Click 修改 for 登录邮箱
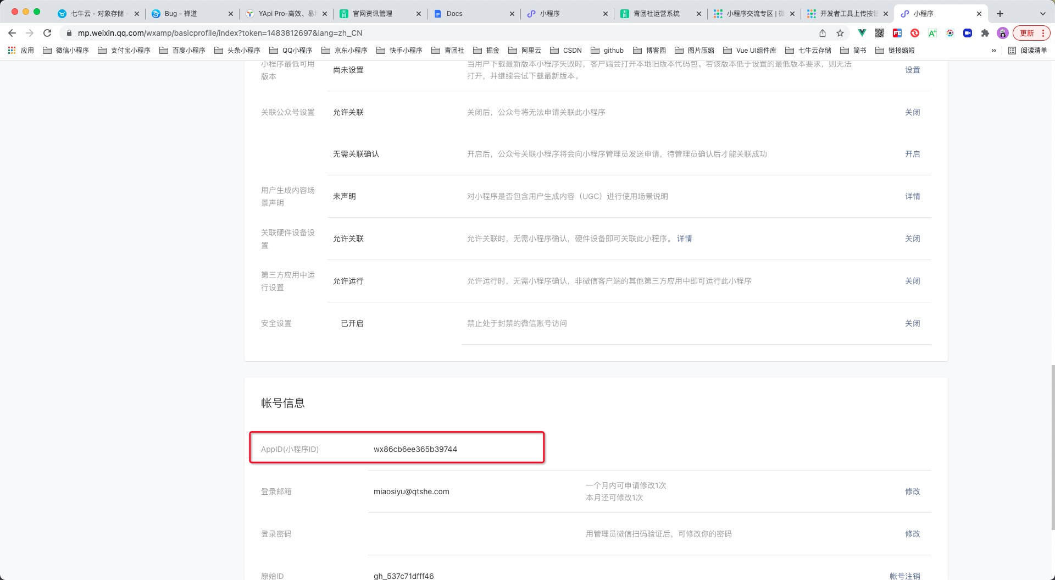Image resolution: width=1055 pixels, height=580 pixels. 912,491
